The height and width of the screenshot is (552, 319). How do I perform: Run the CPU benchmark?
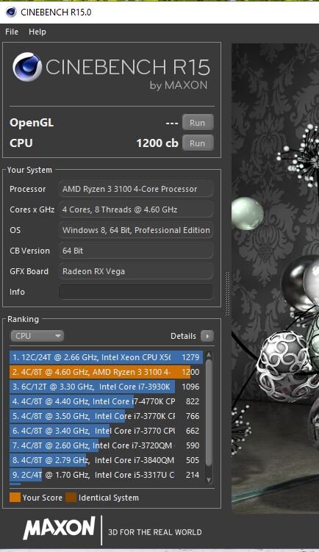pyautogui.click(x=198, y=143)
